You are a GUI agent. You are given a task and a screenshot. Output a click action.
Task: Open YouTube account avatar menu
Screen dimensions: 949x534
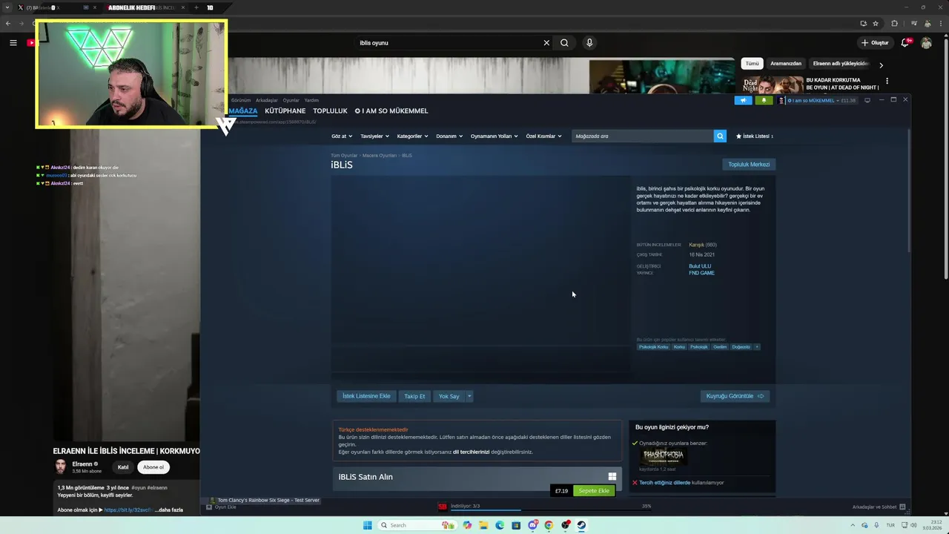coord(926,43)
